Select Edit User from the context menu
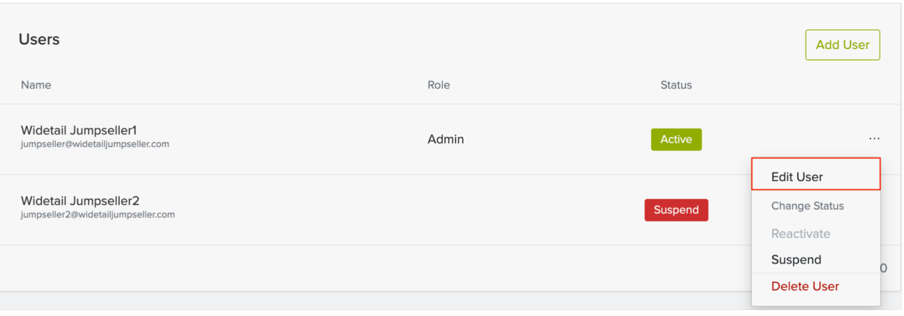Image resolution: width=904 pixels, height=316 pixels. click(x=797, y=177)
